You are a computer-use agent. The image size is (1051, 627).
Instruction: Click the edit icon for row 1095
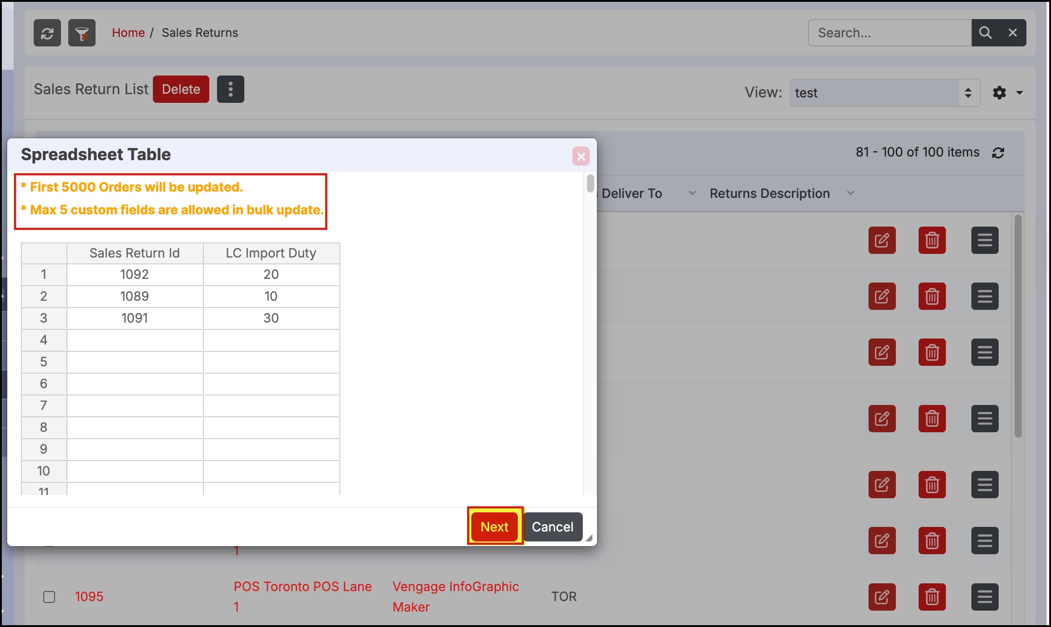[x=882, y=597]
